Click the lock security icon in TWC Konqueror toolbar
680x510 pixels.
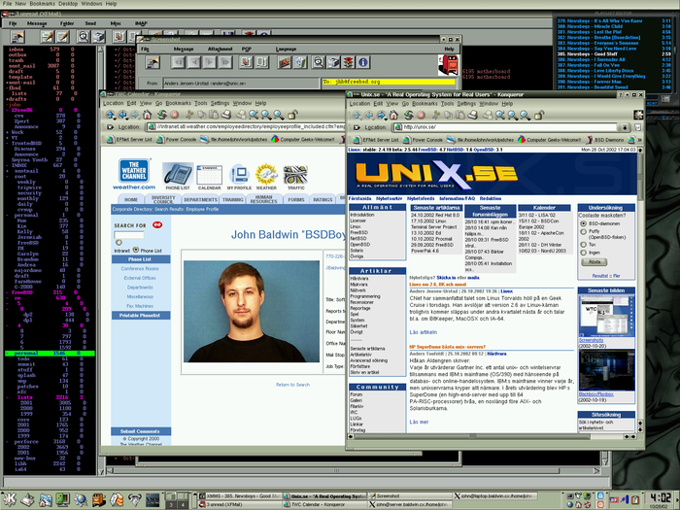292,115
